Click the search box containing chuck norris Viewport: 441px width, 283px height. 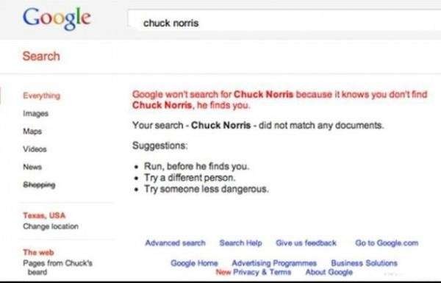[284, 23]
